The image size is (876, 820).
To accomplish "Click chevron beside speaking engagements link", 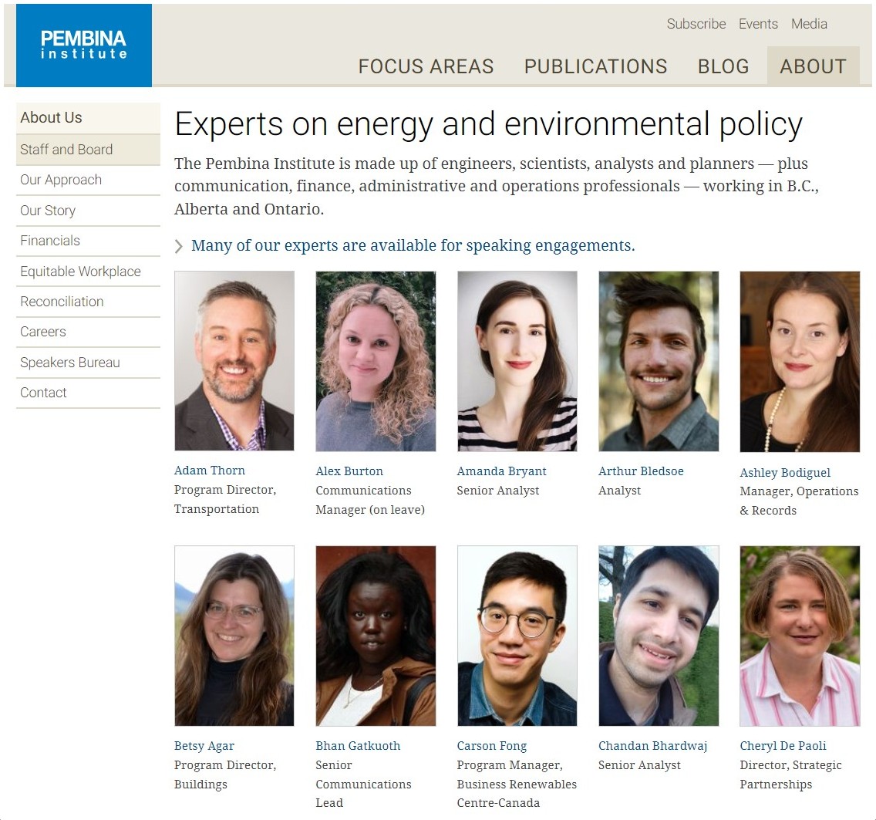I will 179,246.
